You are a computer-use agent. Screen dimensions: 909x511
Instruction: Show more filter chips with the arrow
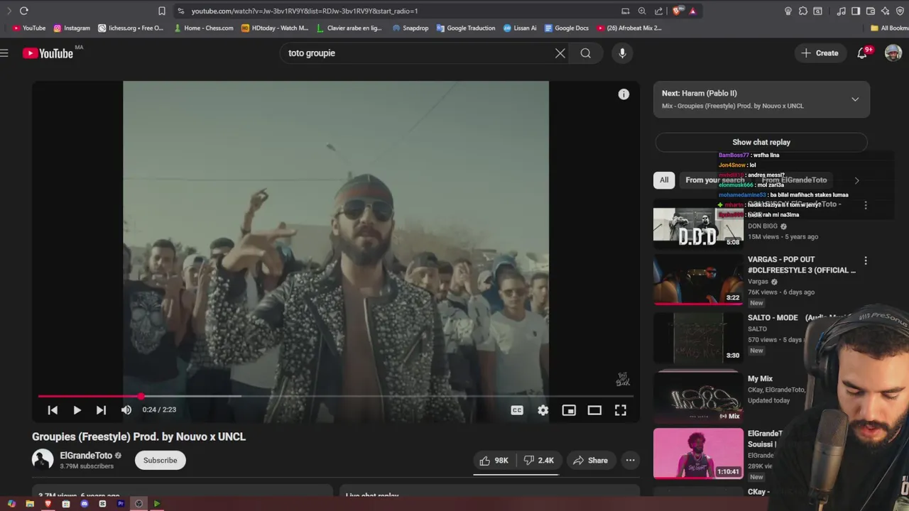tap(856, 180)
